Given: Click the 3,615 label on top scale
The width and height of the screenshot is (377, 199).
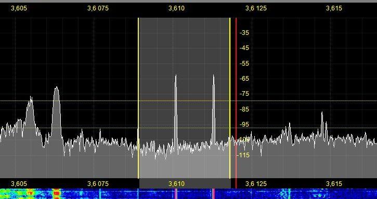Looking at the screenshot, I should 334,8.
